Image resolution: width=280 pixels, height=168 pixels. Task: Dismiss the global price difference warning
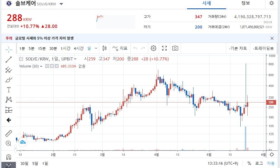pyautogui.click(x=272, y=38)
